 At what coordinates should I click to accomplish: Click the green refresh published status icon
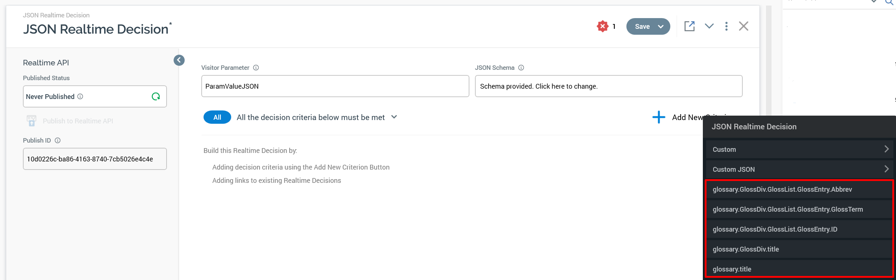click(x=156, y=96)
